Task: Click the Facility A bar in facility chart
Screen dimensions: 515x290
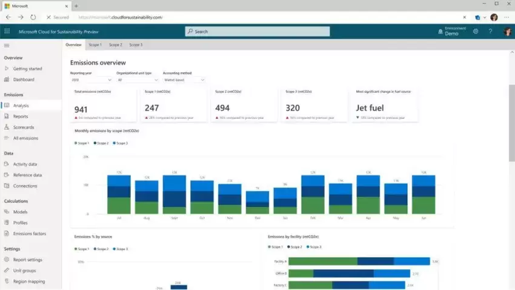Action: (x=359, y=261)
